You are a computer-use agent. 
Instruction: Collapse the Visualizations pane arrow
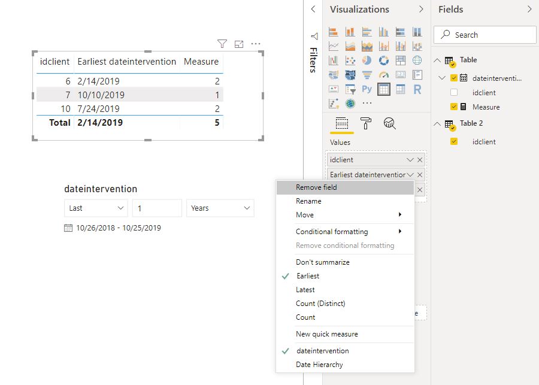pos(421,10)
